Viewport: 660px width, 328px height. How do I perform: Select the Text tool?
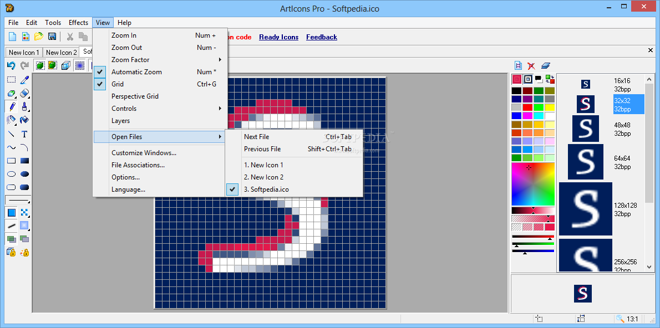pyautogui.click(x=24, y=134)
